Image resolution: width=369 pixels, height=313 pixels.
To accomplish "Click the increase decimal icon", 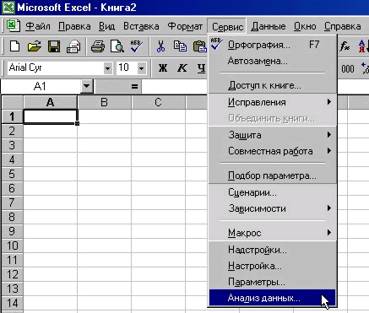I will 365,68.
